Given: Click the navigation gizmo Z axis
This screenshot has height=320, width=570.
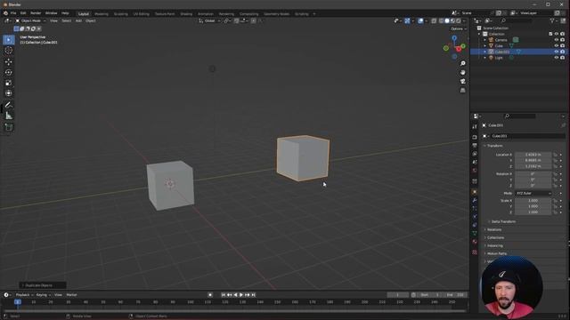Looking at the screenshot, I should click(x=454, y=37).
